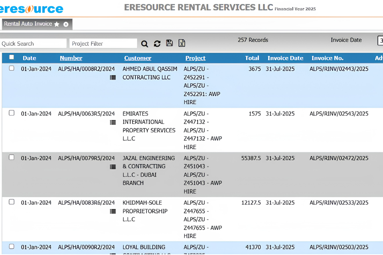This screenshot has height=255, width=383.
Task: Focus the Quick Search field
Action: [33, 43]
